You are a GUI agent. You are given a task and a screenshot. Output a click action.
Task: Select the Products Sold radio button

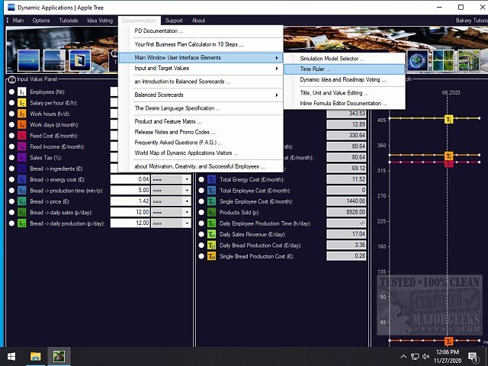pyautogui.click(x=201, y=212)
